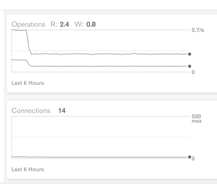The width and height of the screenshot is (217, 185).
Task: Open the Operations chart title
Action: click(x=28, y=24)
